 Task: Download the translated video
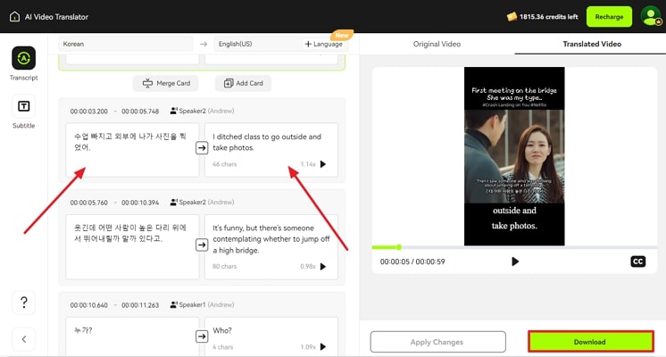point(590,342)
